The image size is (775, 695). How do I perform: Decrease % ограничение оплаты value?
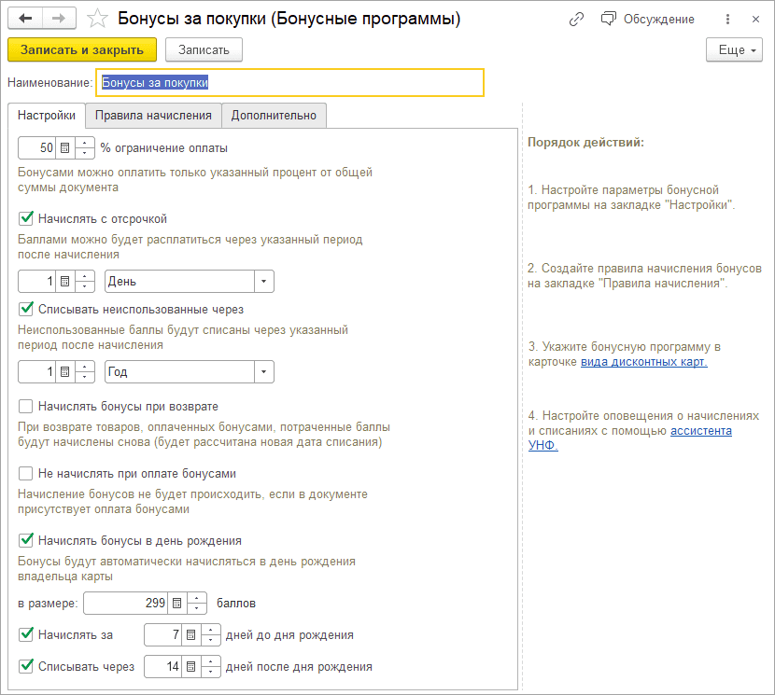85,154
